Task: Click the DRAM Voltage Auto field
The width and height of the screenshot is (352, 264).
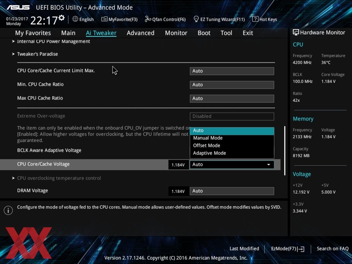Action: click(232, 191)
